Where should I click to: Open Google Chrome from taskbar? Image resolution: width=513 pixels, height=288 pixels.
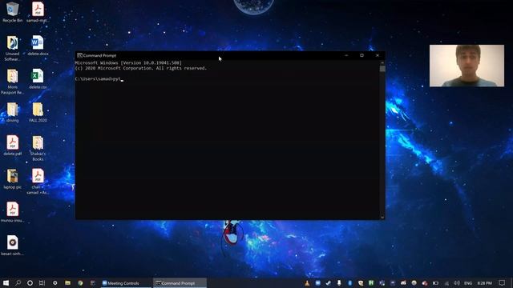pos(80,282)
